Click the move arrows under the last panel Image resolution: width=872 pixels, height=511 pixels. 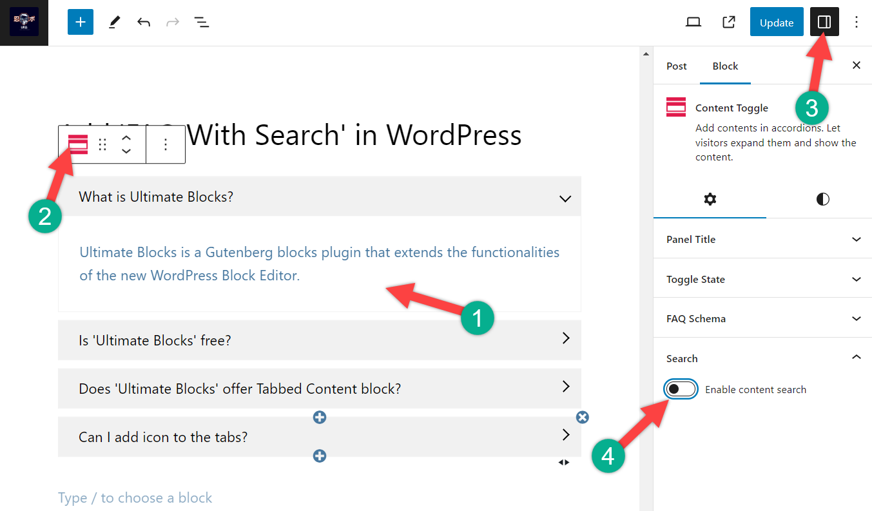pos(564,462)
